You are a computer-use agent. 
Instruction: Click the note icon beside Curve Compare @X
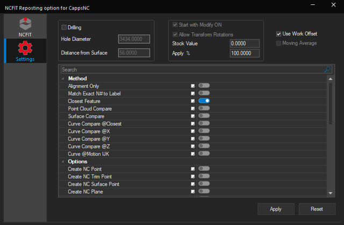pos(192,131)
